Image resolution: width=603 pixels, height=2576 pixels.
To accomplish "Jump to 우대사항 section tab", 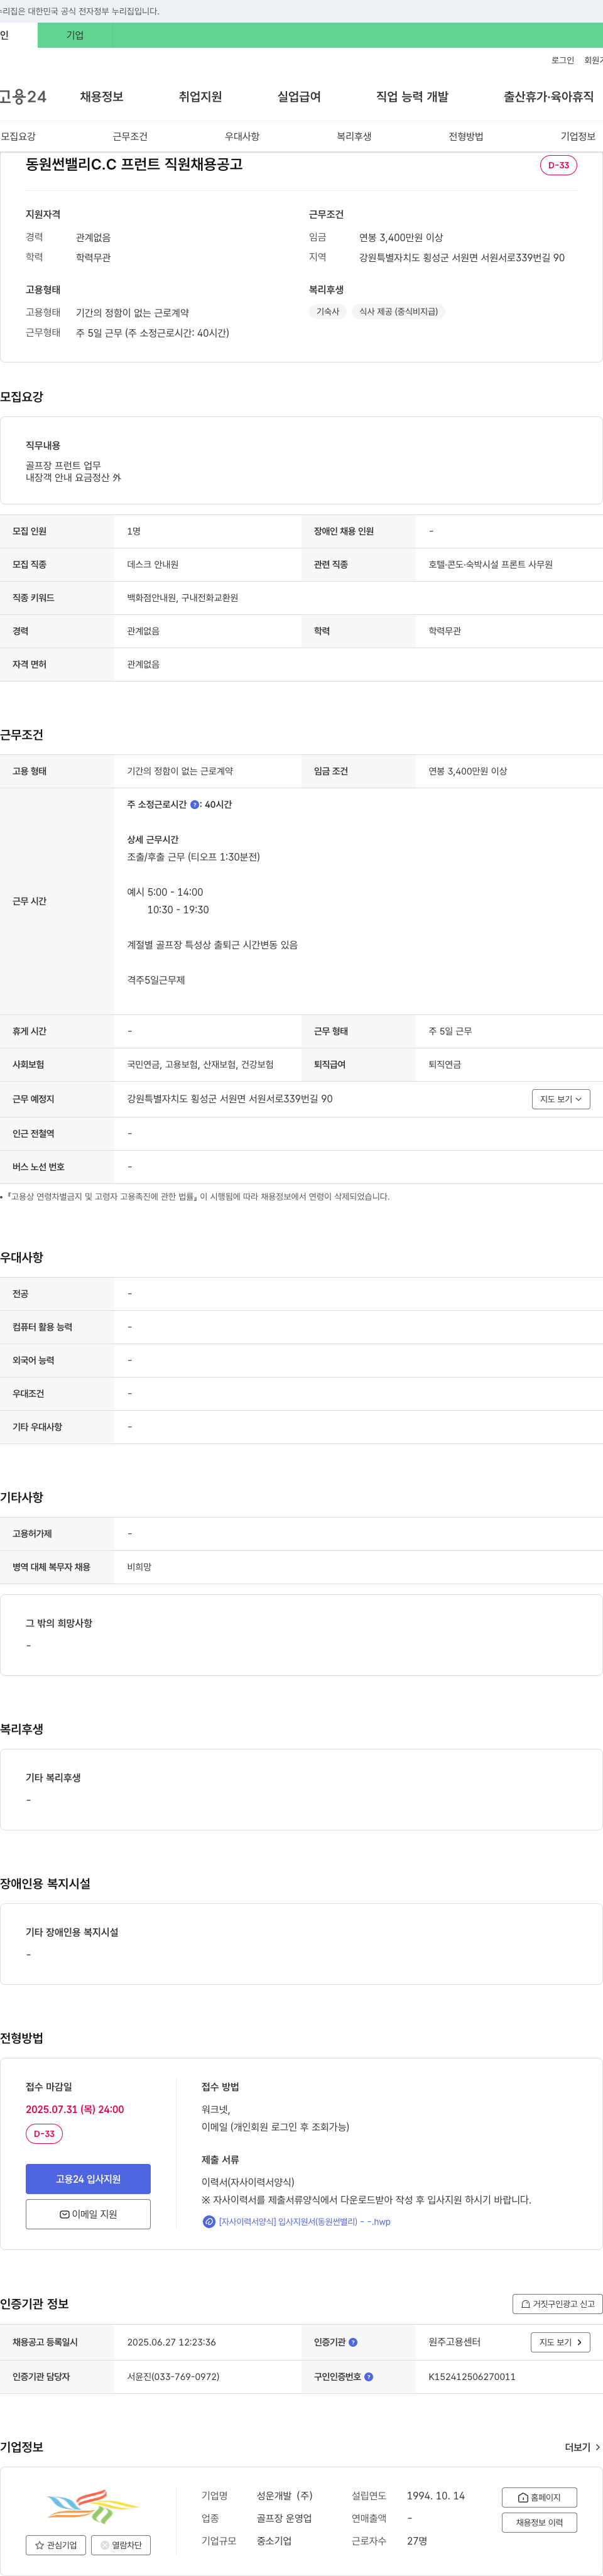I will [242, 136].
